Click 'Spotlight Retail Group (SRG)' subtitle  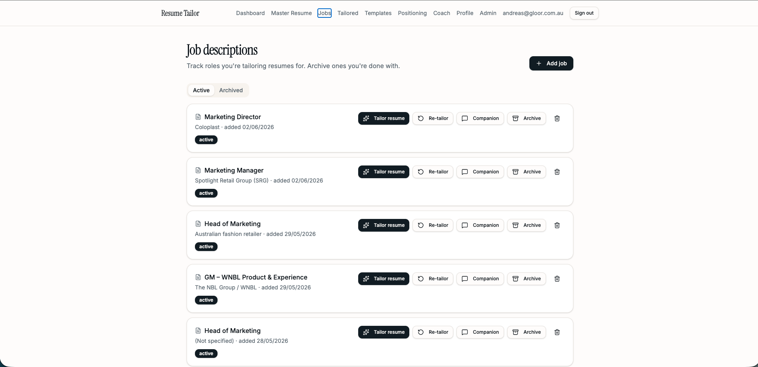[x=232, y=181]
